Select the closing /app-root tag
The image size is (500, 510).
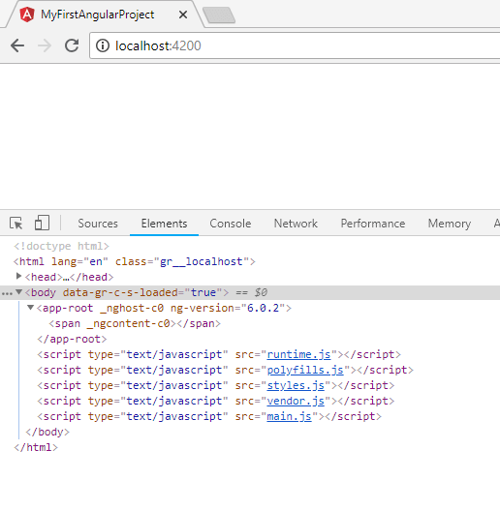(72, 339)
